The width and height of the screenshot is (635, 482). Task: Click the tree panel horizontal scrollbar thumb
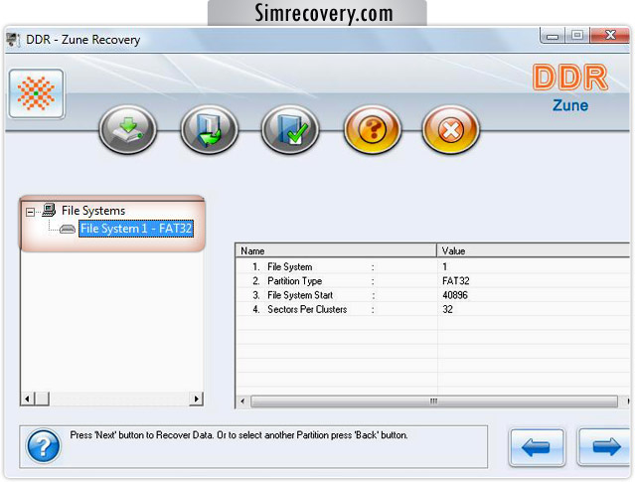(x=42, y=399)
